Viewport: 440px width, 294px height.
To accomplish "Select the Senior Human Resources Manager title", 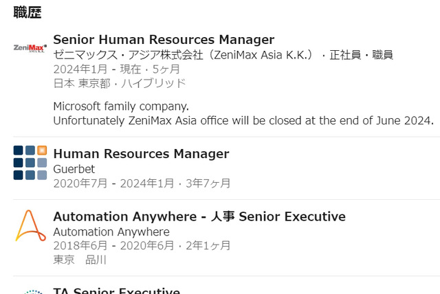I will click(164, 39).
